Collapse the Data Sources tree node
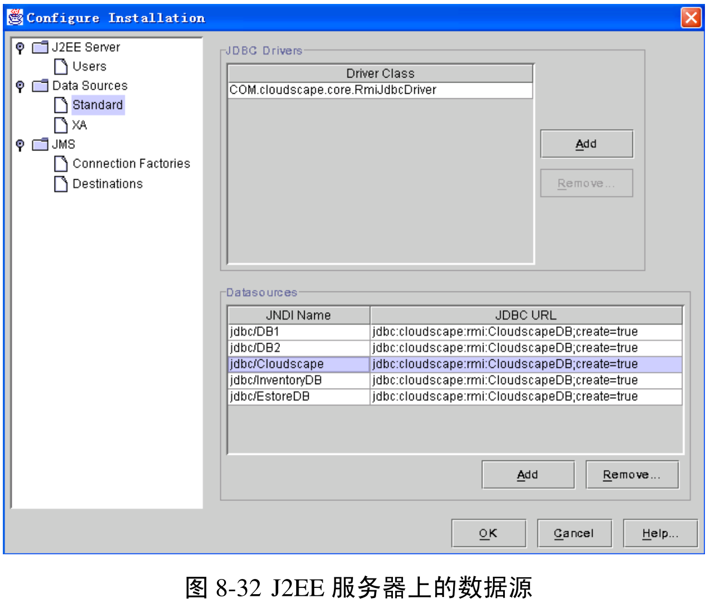The height and width of the screenshot is (602, 710). click(x=20, y=86)
